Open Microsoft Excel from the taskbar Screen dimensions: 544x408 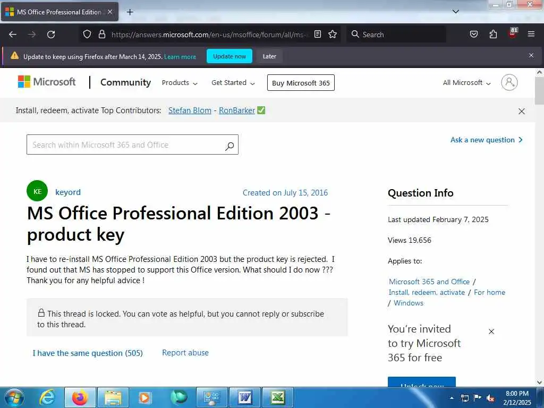(x=277, y=397)
